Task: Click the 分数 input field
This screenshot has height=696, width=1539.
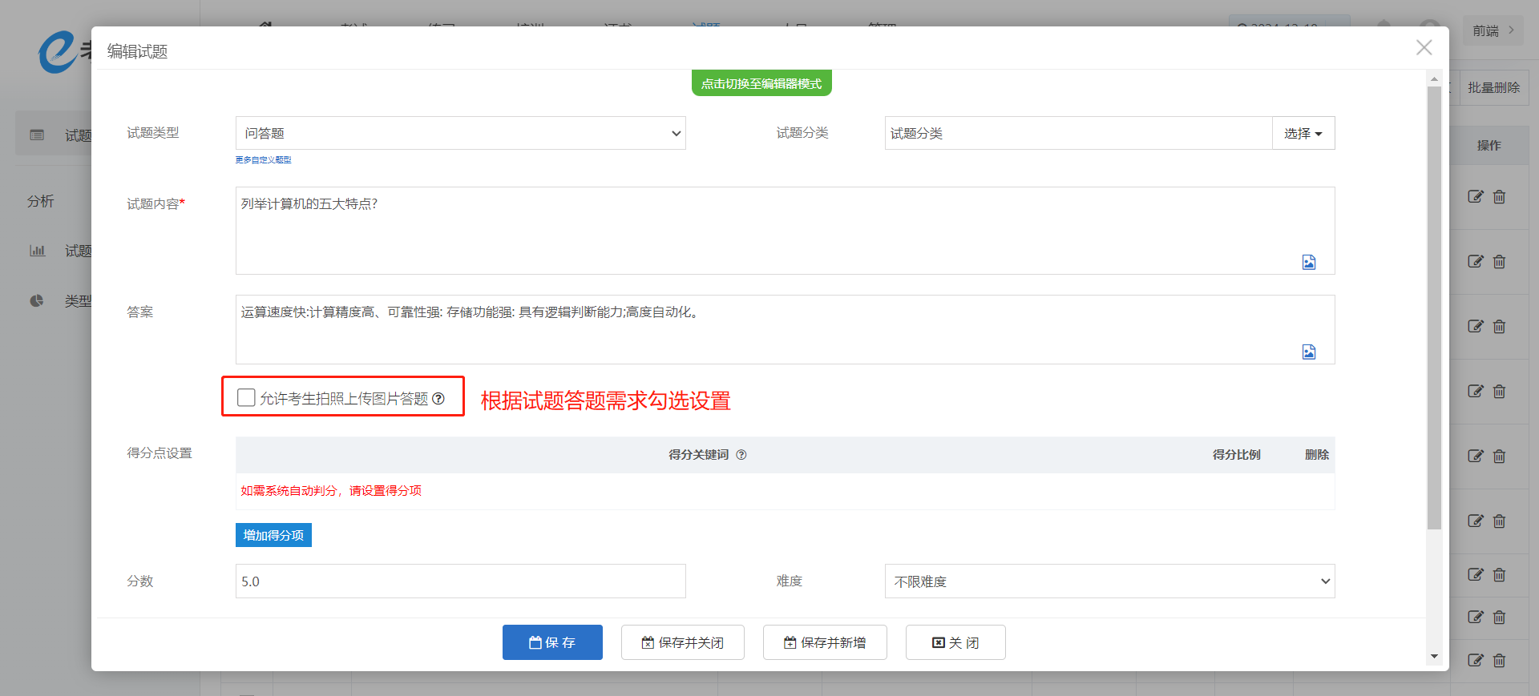Action: (x=460, y=581)
